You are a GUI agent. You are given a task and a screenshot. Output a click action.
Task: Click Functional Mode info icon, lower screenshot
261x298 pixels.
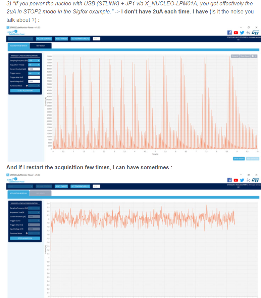point(27,233)
